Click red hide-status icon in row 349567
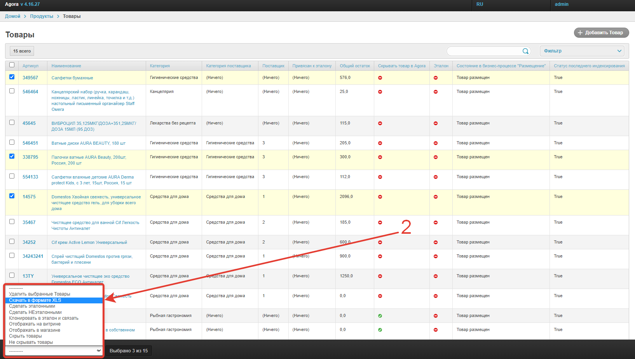This screenshot has width=635, height=359. pyautogui.click(x=380, y=78)
